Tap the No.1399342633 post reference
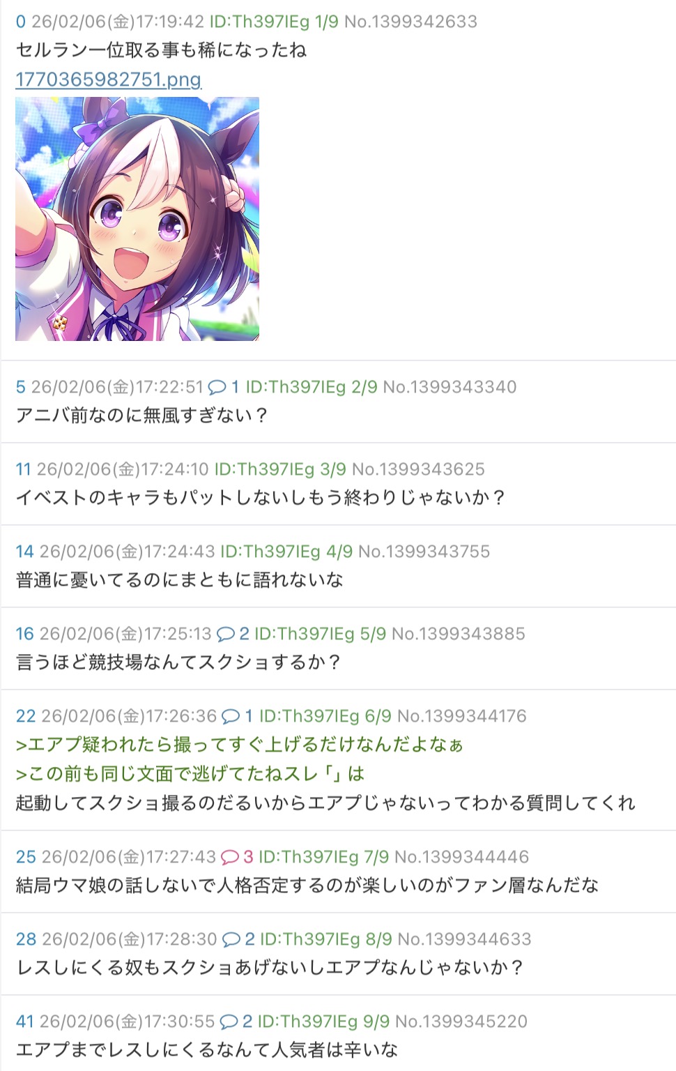Image resolution: width=676 pixels, height=1071 pixels. [x=411, y=22]
